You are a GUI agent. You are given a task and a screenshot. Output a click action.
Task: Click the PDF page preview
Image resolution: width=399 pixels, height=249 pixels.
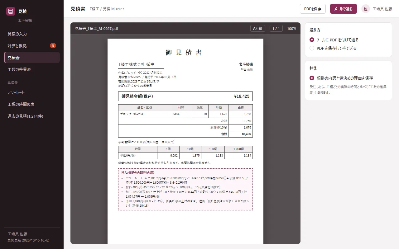(185, 141)
